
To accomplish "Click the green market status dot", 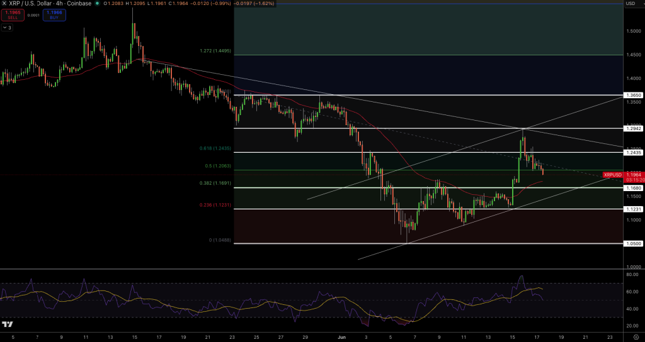I will (x=96, y=3).
